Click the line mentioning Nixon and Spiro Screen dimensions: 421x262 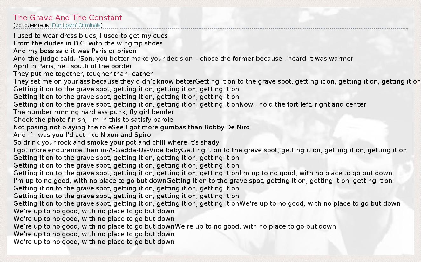coord(82,135)
